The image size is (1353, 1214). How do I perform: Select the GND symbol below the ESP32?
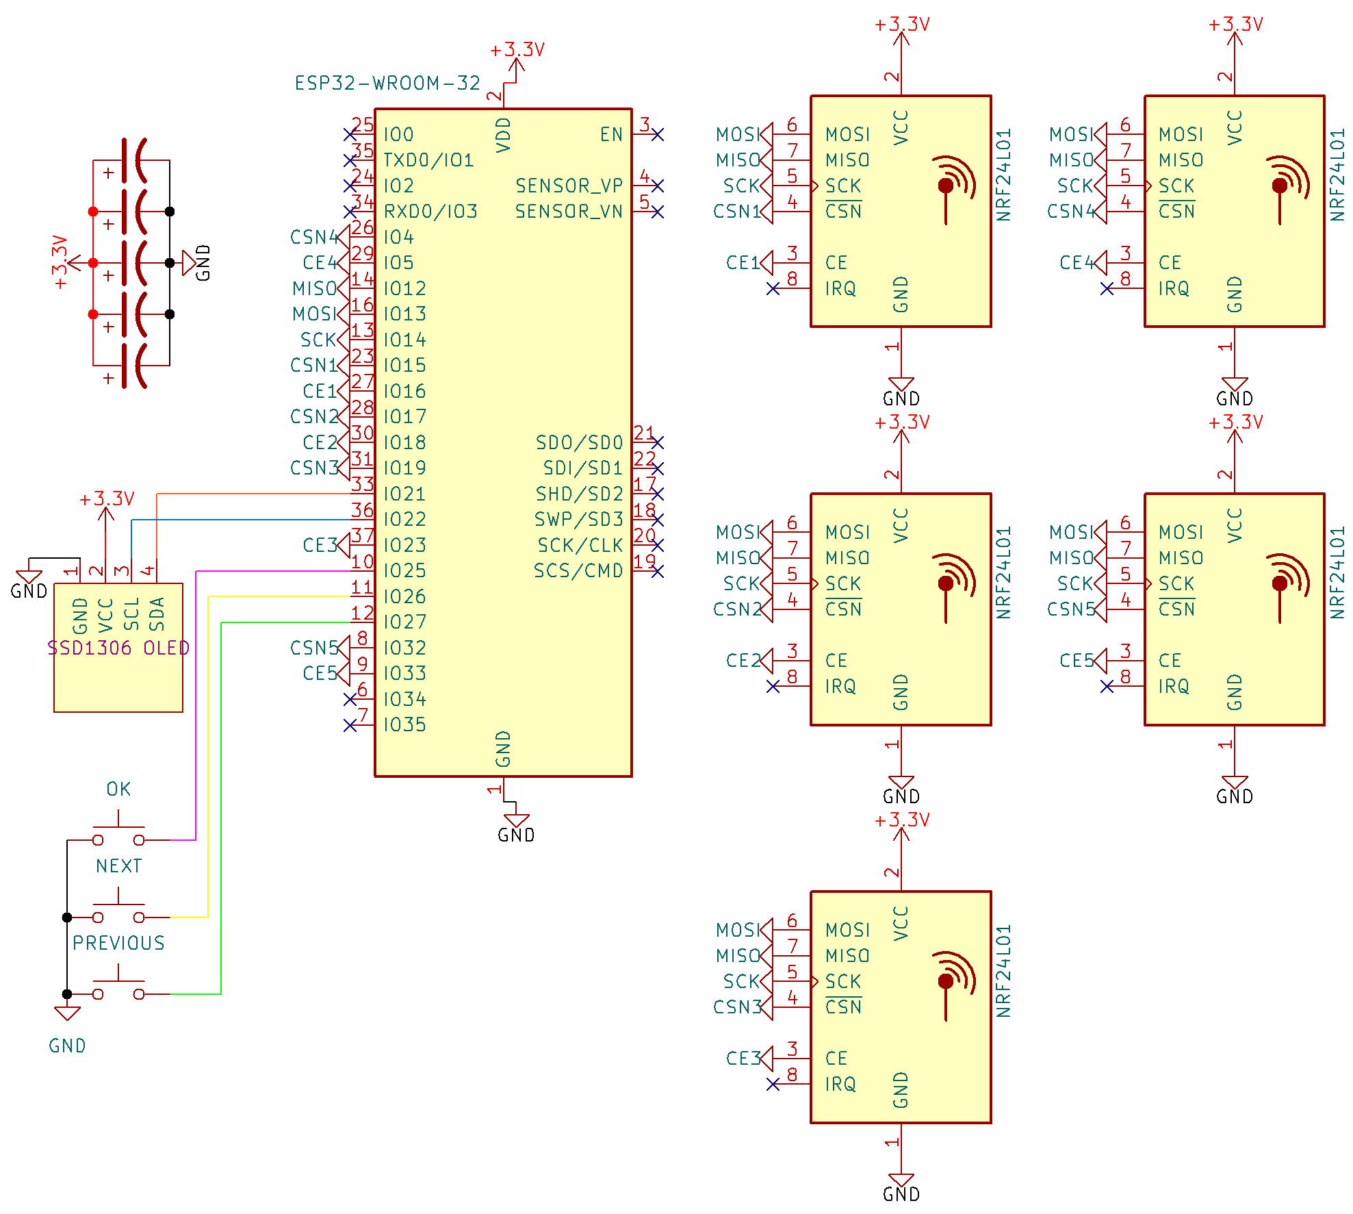tap(516, 820)
